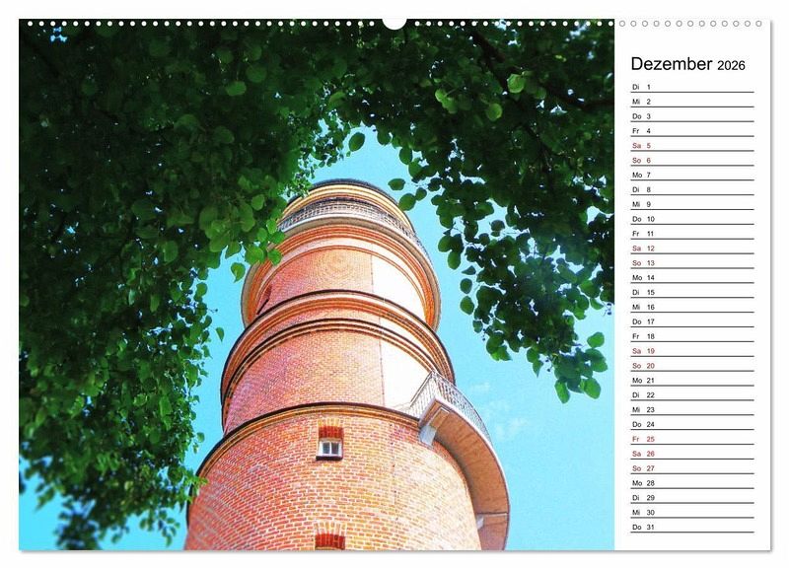Click the Do 24 entry line
The height and width of the screenshot is (569, 789).
point(691,424)
